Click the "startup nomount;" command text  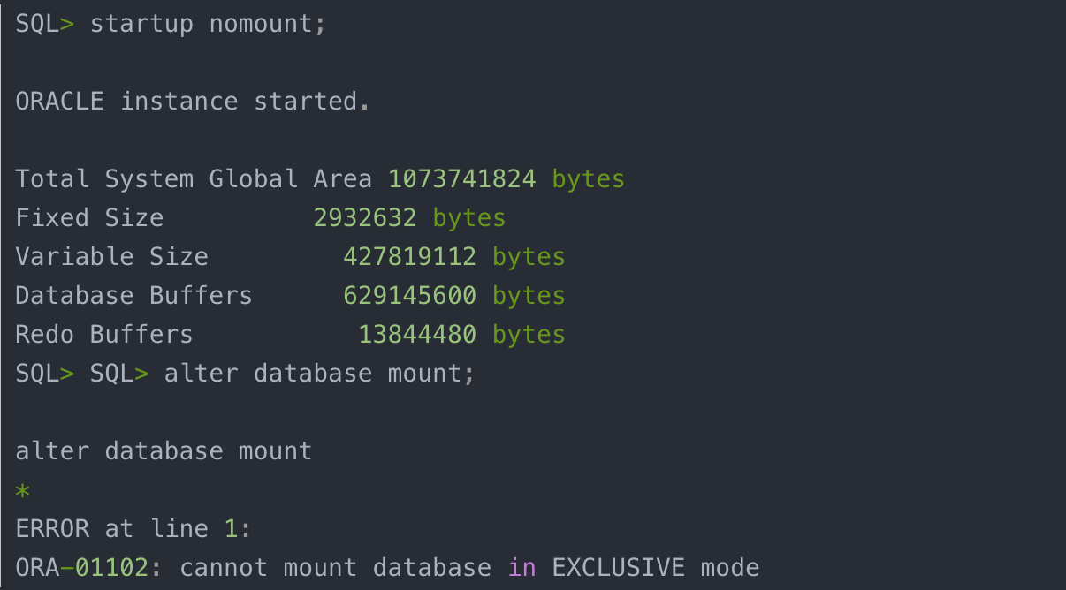[x=208, y=23]
